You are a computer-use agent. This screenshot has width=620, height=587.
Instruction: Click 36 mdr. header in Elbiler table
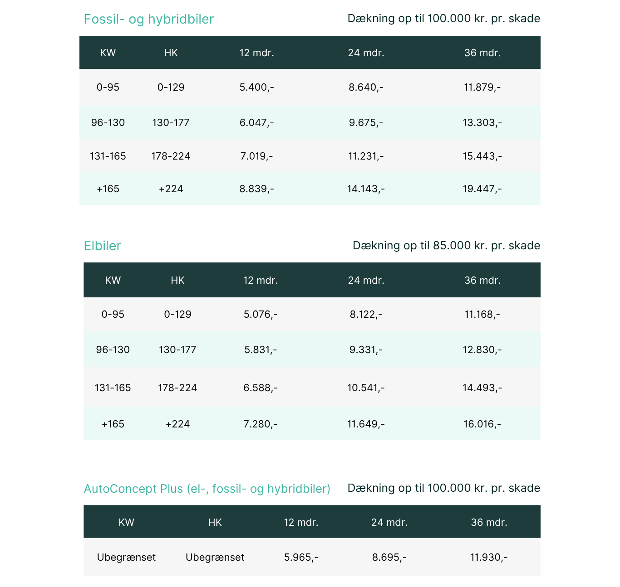[482, 280]
